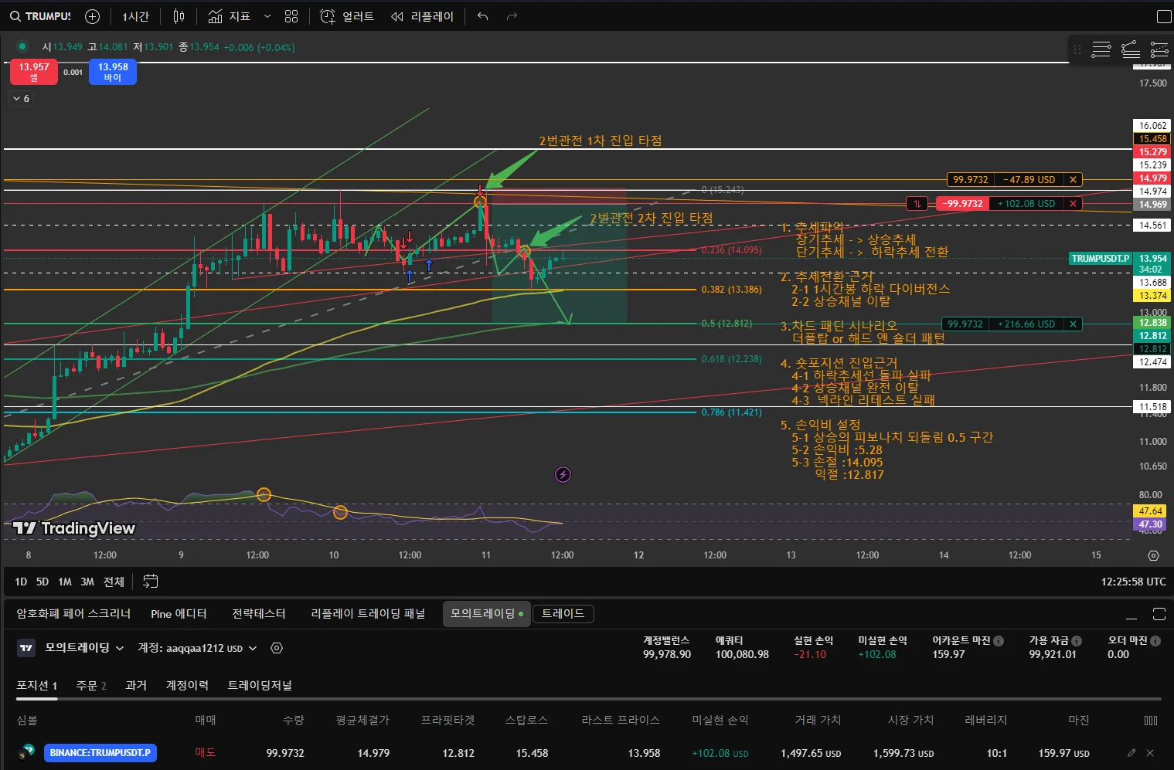Image resolution: width=1174 pixels, height=770 pixels.
Task: Click the 트레이드 button
Action: tap(563, 614)
